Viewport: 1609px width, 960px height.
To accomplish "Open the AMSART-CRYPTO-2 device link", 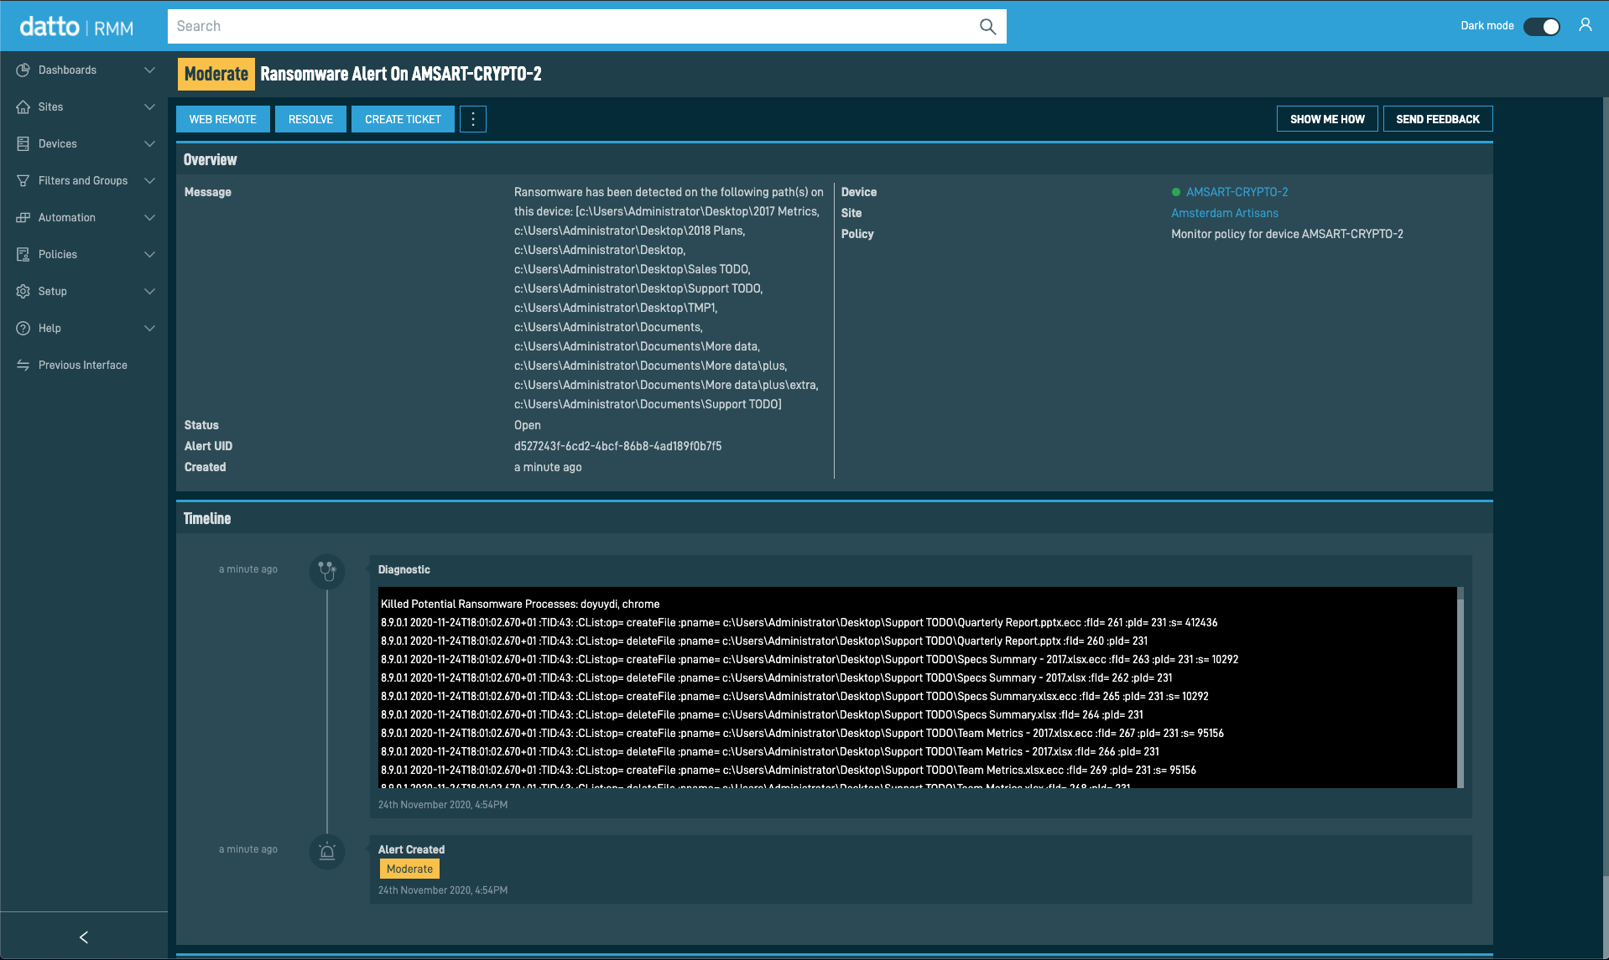I will pyautogui.click(x=1237, y=192).
